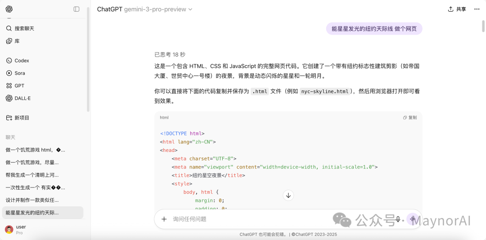Image resolution: width=486 pixels, height=240 pixels.
Task: Click the html language label of code block
Action: 164,118
